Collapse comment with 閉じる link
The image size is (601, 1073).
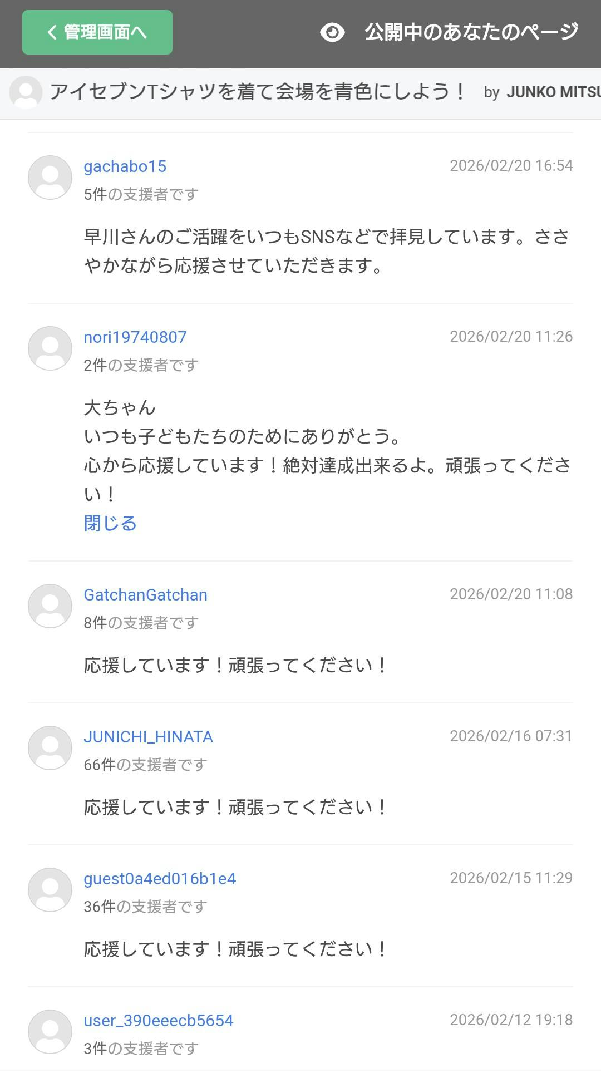[110, 524]
